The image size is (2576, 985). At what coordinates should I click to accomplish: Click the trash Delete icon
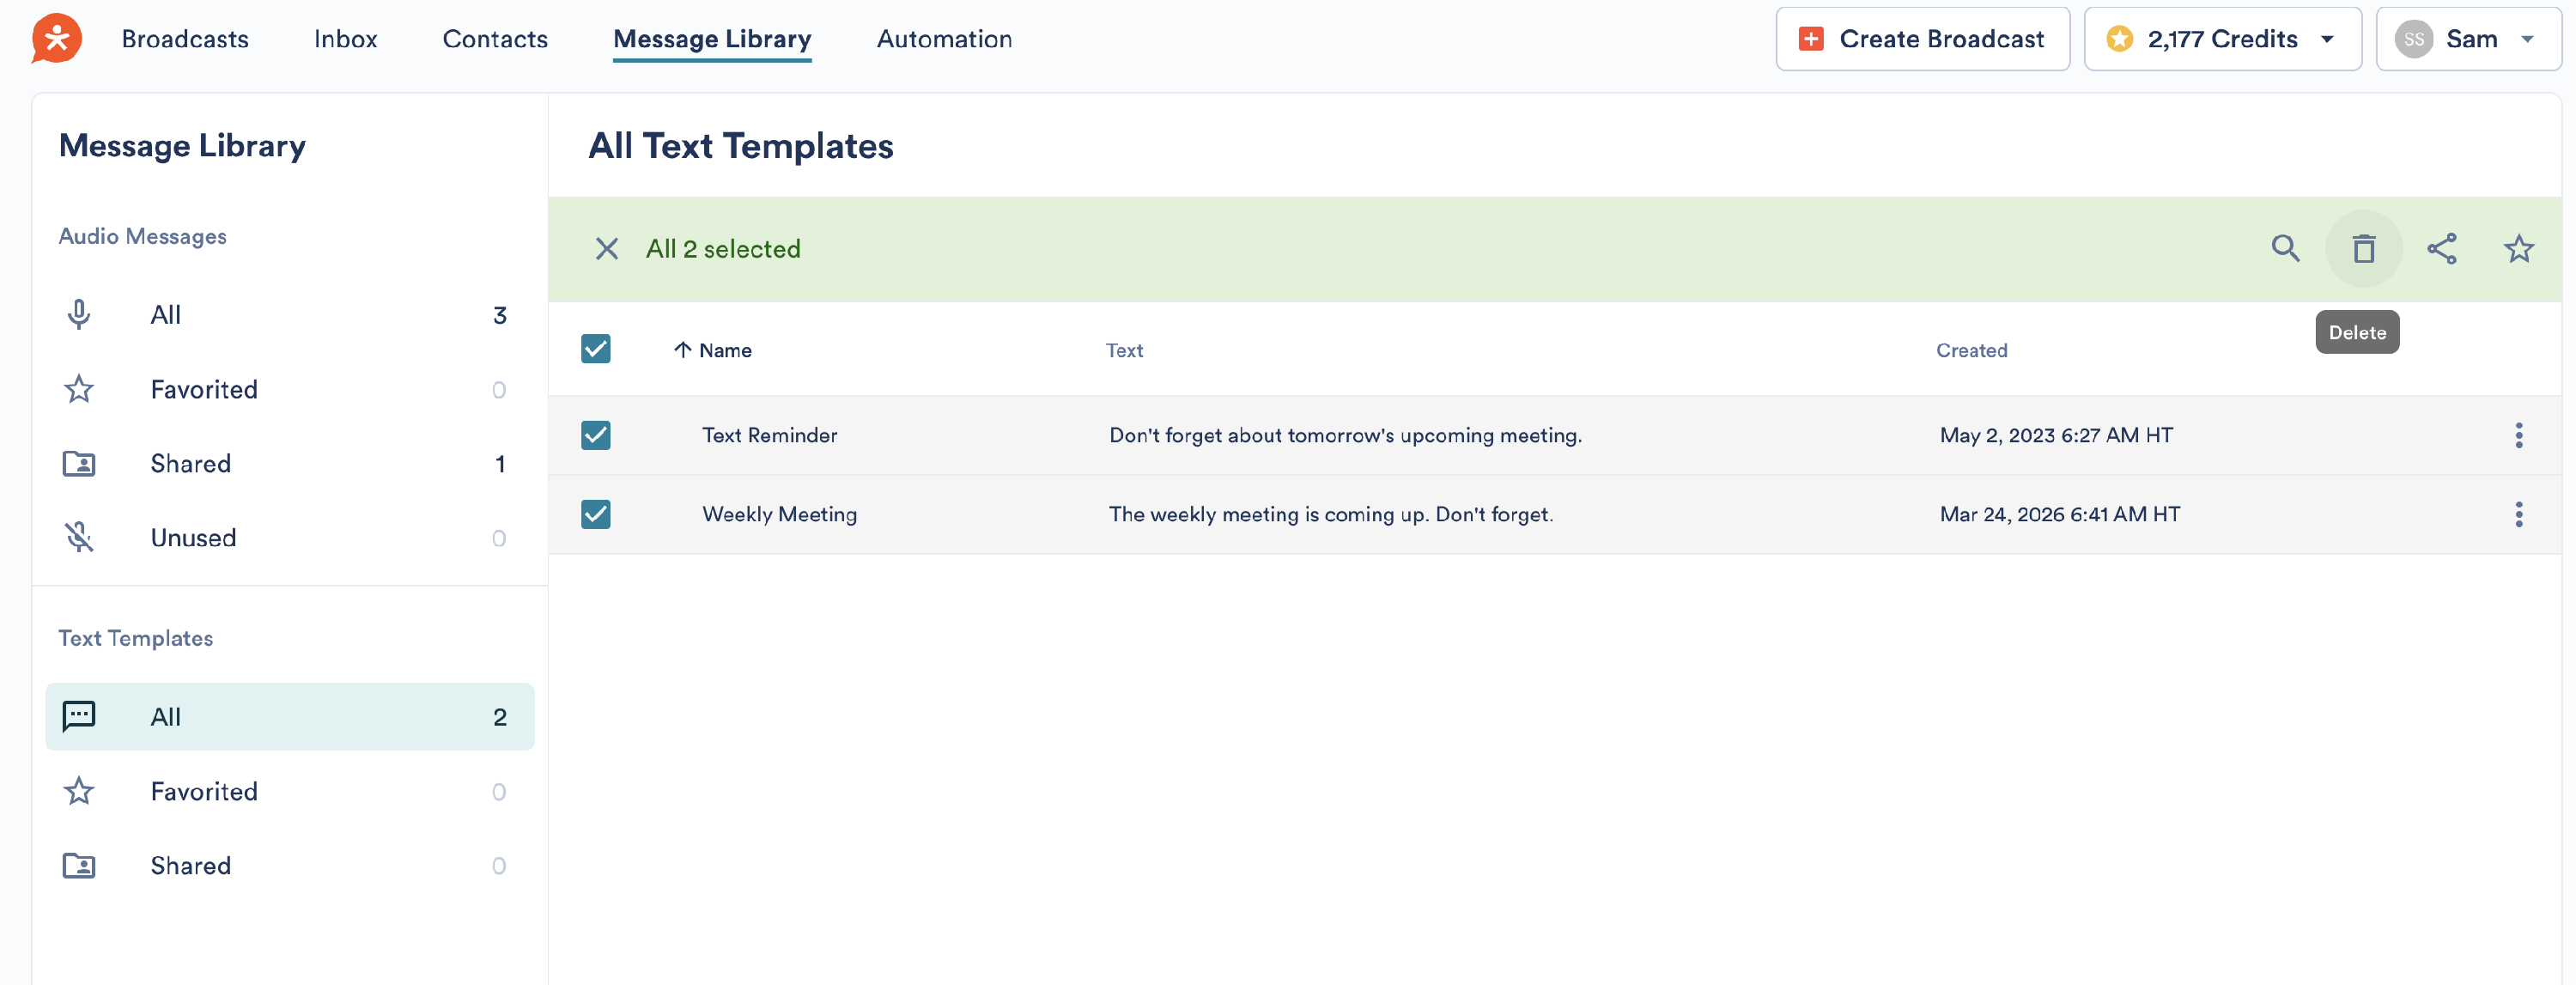[x=2363, y=249]
